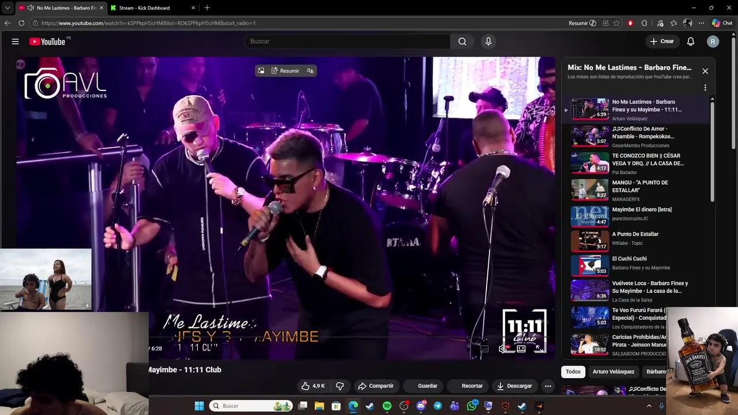Screen dimensions: 738x415
Task: Click the Windows taskbar Buscar search box
Action: coord(251,406)
